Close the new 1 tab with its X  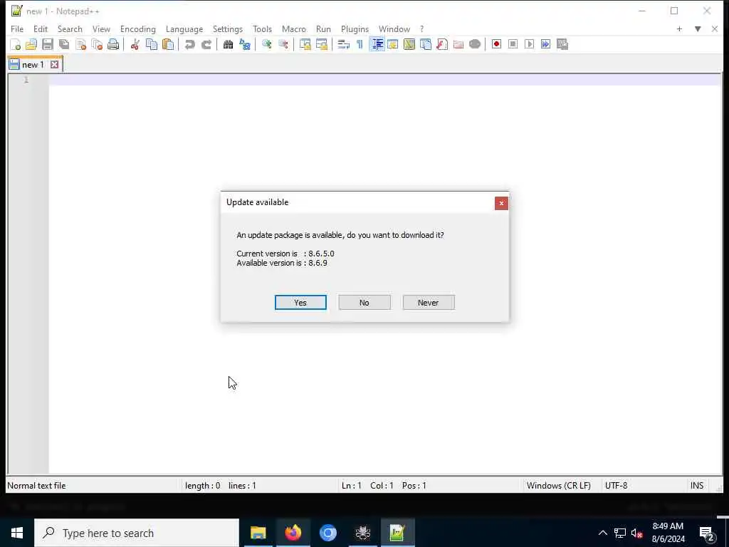[54, 65]
